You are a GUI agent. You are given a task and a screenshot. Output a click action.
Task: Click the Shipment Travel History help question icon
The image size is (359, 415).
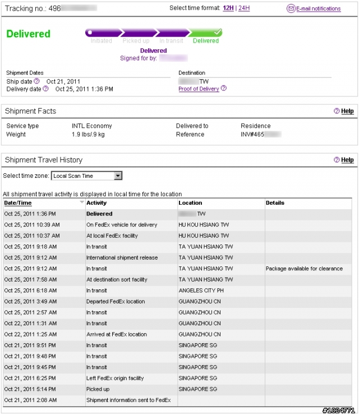[x=337, y=160]
